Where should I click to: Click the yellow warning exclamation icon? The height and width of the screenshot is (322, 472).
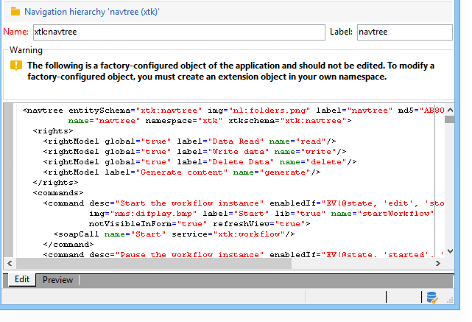pyautogui.click(x=15, y=66)
